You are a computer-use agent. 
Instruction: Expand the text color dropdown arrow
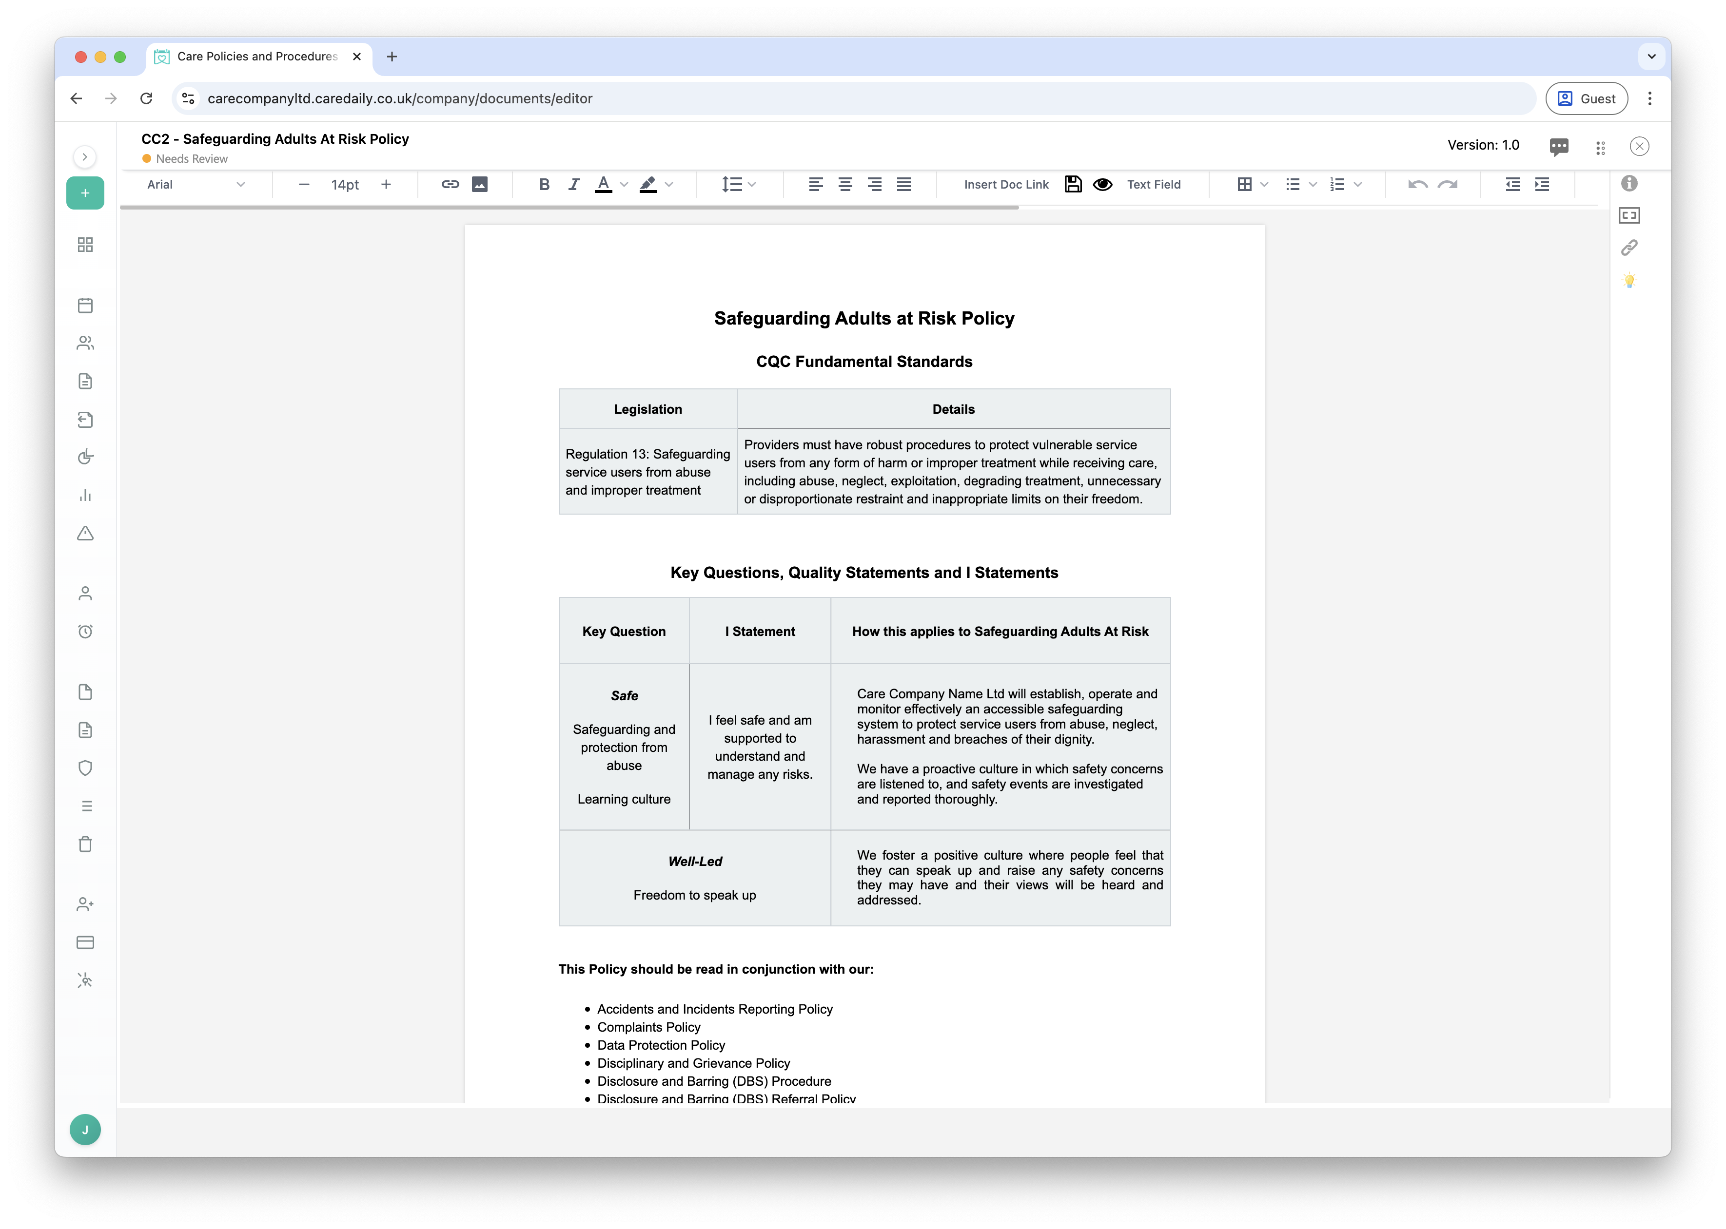point(624,184)
